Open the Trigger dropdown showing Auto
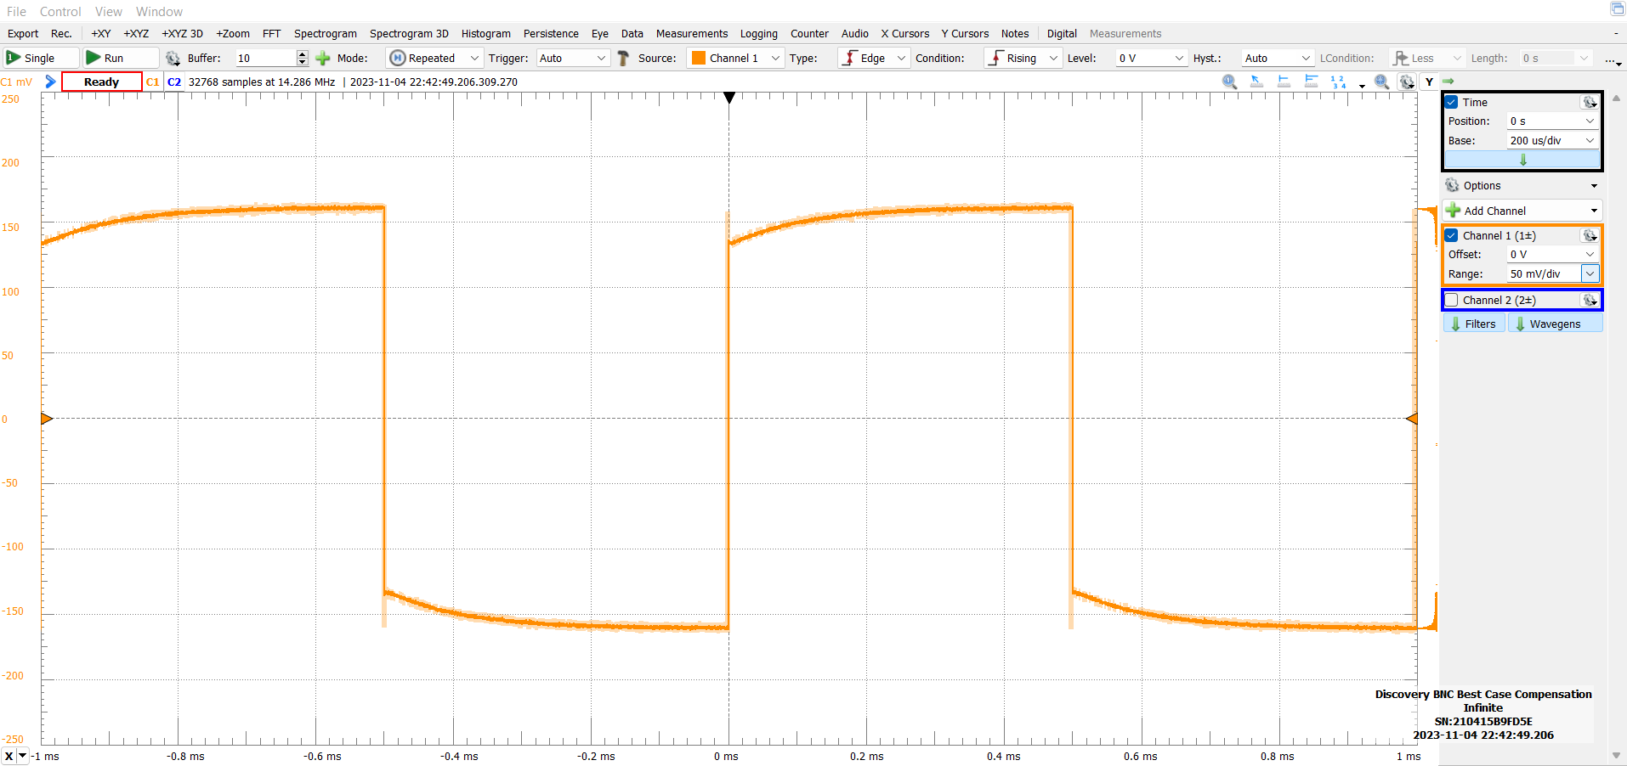Viewport: 1627px width, 766px height. point(573,58)
